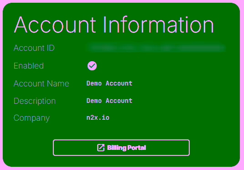The height and width of the screenshot is (170, 244).
Task: Select the blurred Account ID value
Action: pyautogui.click(x=156, y=48)
